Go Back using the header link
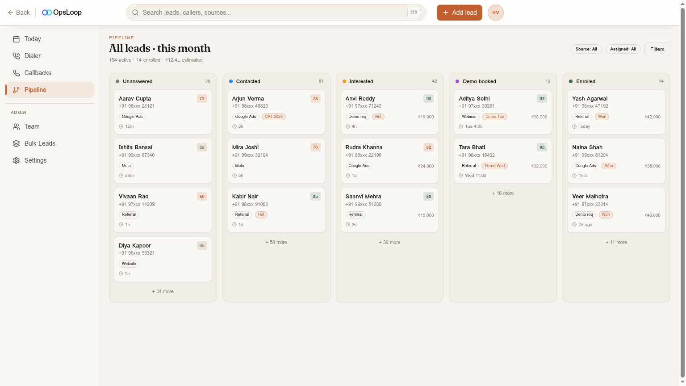 (19, 13)
